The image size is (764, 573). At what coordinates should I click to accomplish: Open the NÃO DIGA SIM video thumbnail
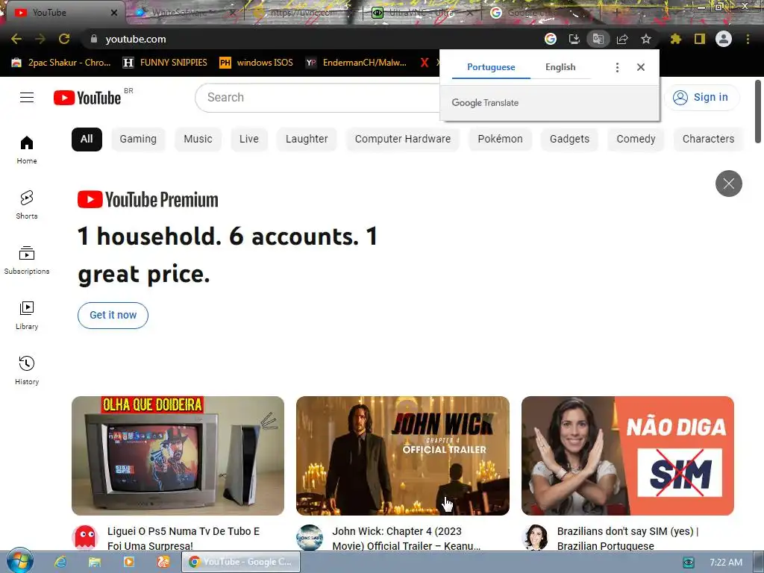627,456
